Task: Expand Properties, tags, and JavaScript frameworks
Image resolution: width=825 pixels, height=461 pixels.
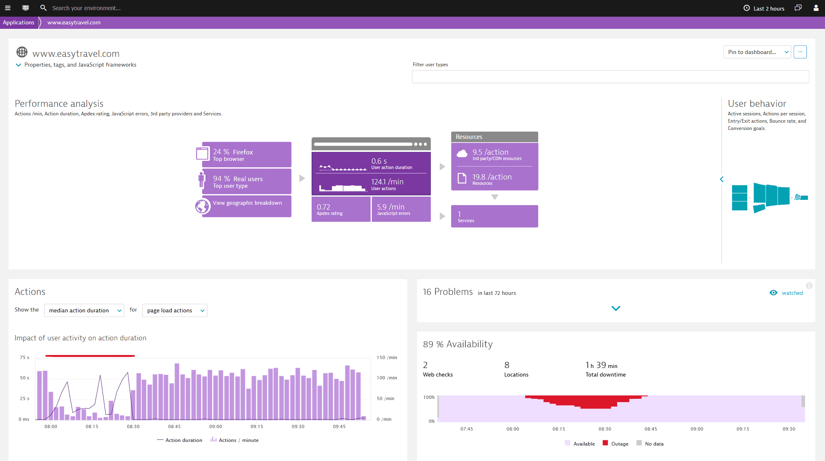Action: coord(76,65)
